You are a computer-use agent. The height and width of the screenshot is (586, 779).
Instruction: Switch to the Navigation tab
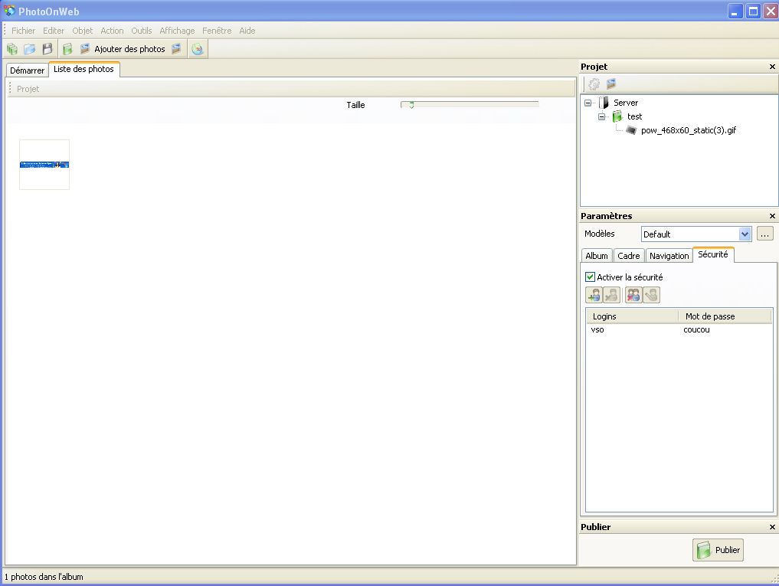pos(669,256)
